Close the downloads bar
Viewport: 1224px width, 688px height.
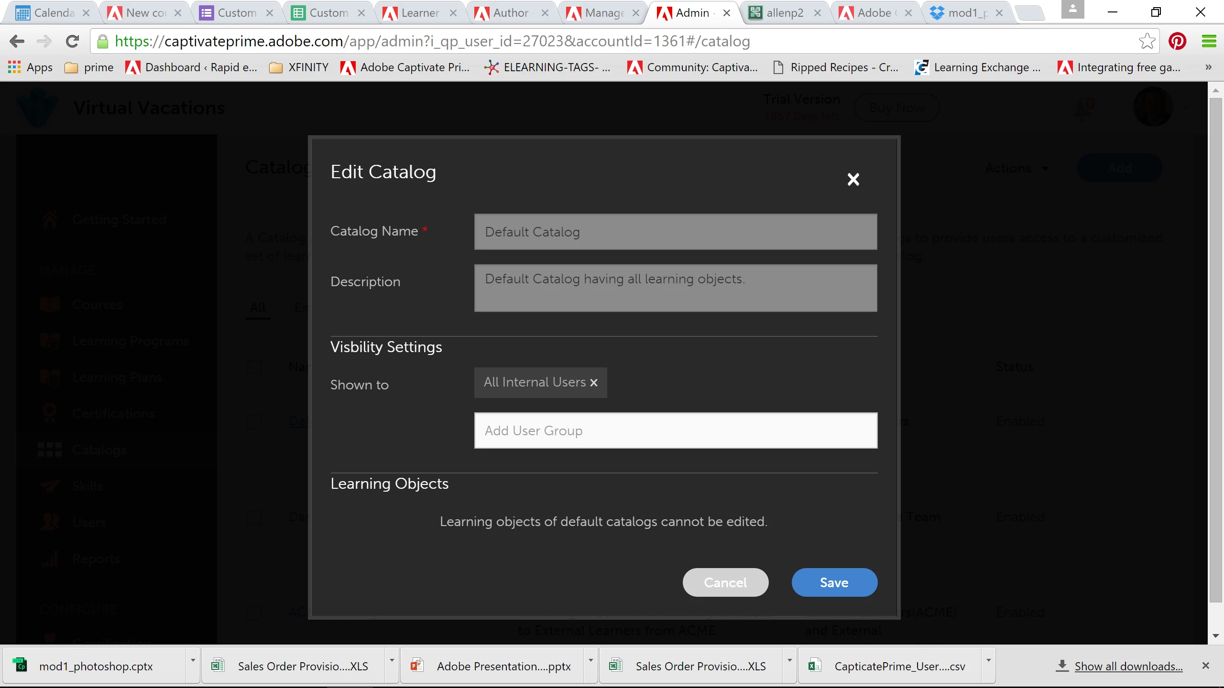click(1205, 666)
